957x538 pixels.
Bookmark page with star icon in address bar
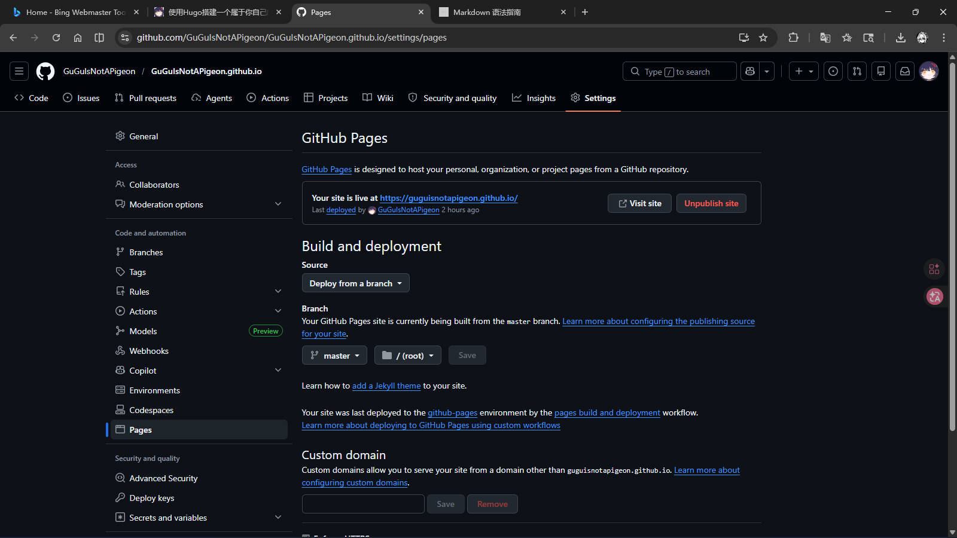763,38
